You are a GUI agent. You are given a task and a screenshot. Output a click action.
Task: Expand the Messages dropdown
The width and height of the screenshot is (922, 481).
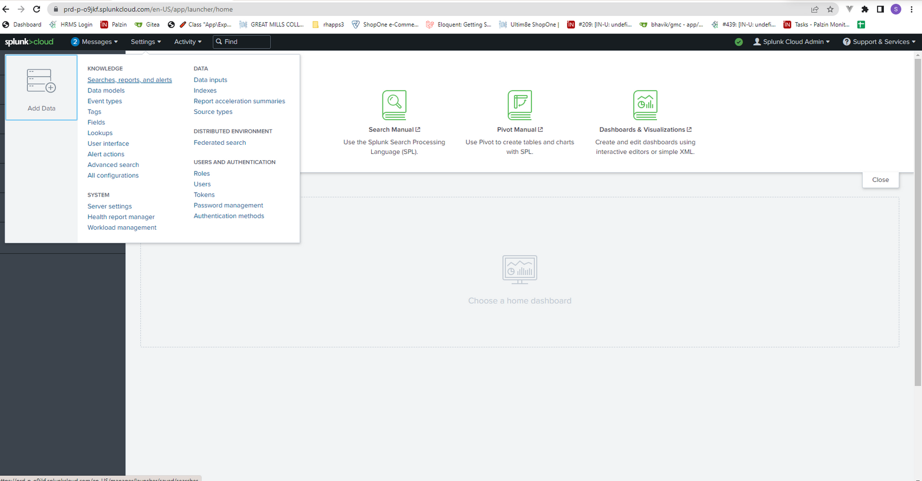point(95,42)
